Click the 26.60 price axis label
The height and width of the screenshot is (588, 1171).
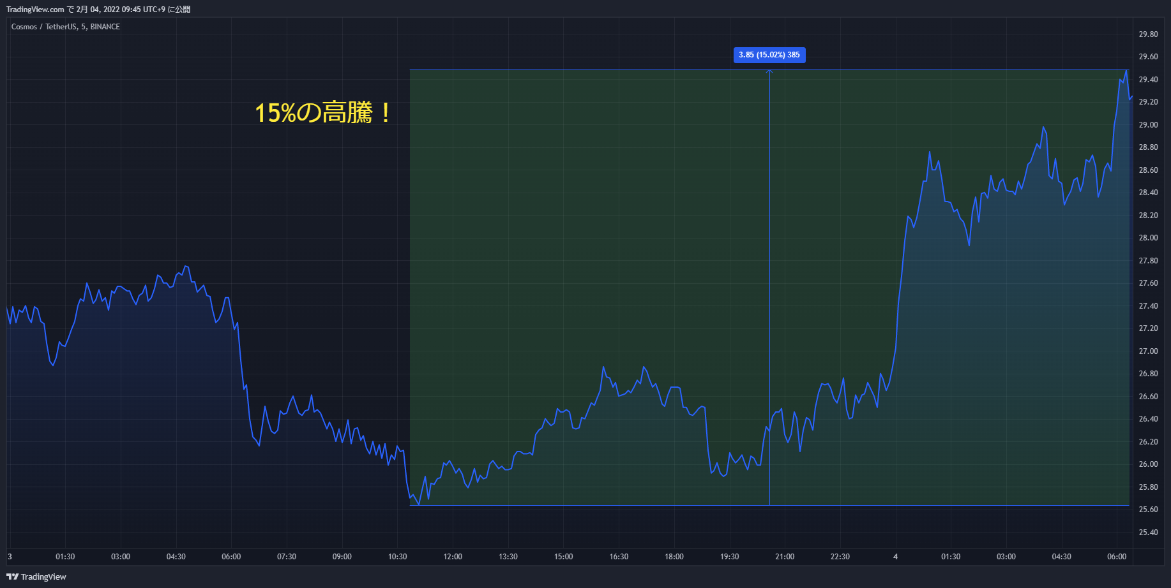pos(1148,397)
